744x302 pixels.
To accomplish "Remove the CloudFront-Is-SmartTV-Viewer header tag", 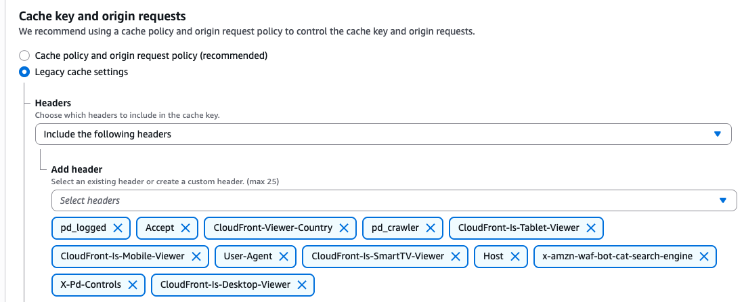I will pyautogui.click(x=456, y=257).
